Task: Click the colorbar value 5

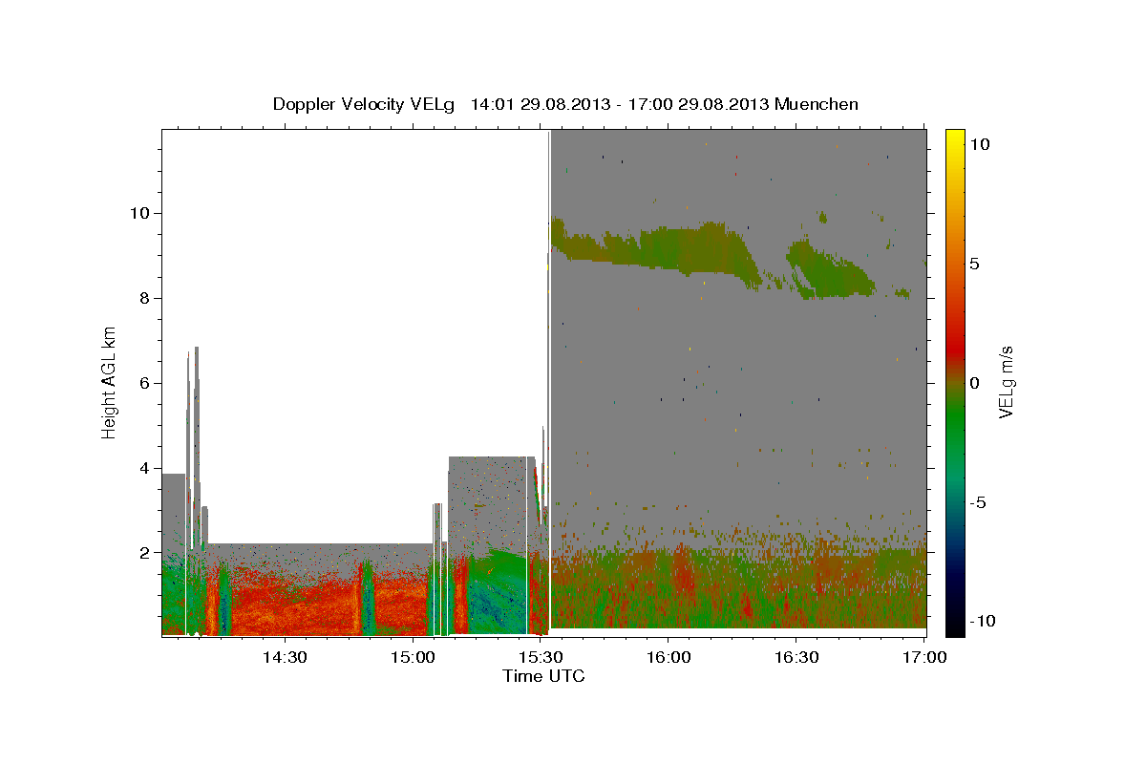Action: click(x=974, y=264)
